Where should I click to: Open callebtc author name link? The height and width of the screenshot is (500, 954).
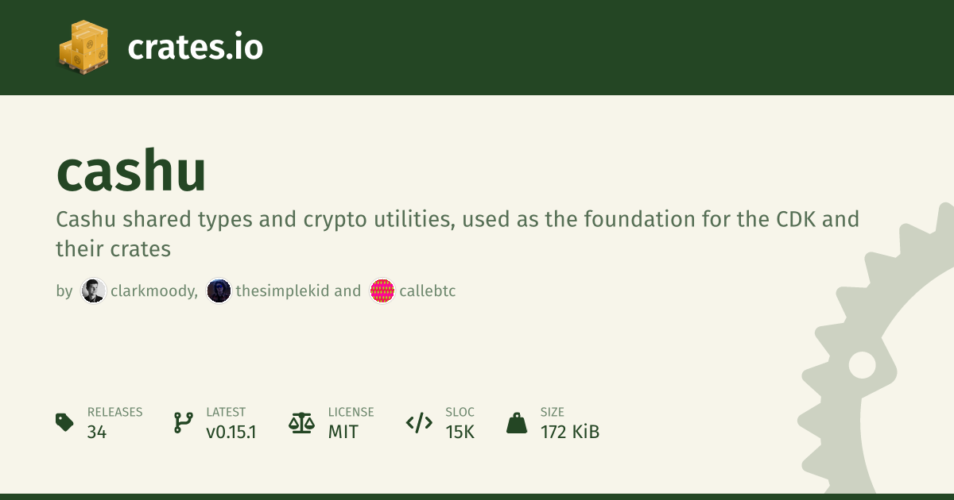click(x=428, y=291)
